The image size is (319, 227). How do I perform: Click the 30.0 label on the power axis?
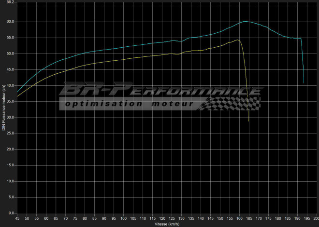(11, 117)
